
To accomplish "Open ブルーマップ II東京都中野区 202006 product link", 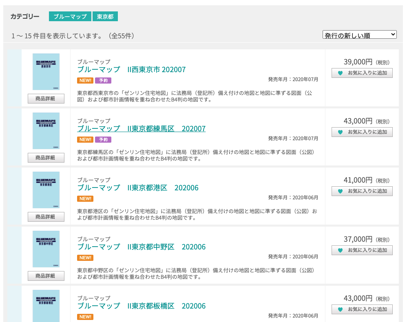I will [142, 247].
